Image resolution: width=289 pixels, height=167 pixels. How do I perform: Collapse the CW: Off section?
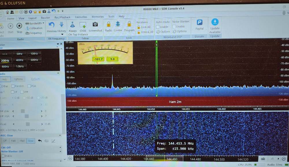point(60,147)
